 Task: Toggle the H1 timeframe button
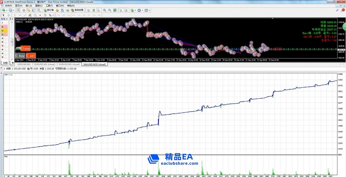point(79,15)
